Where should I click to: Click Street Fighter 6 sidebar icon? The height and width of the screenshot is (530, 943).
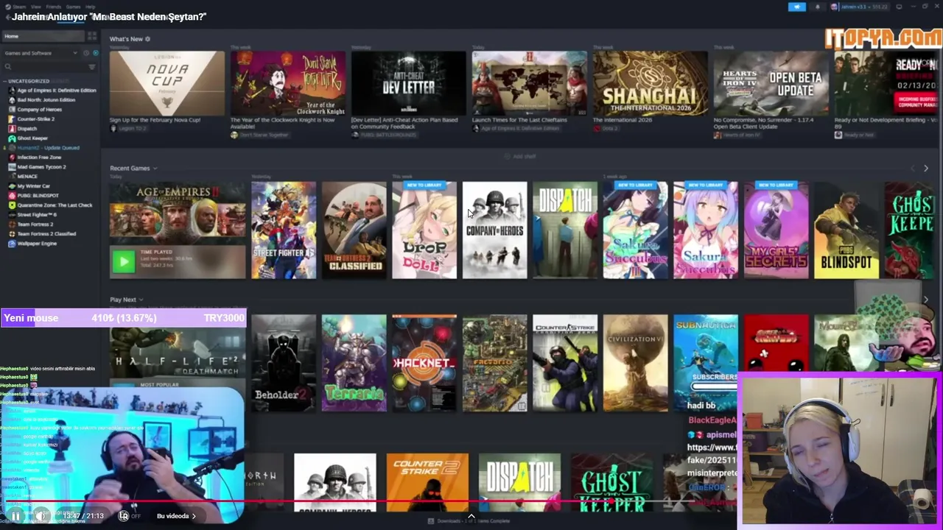point(12,215)
